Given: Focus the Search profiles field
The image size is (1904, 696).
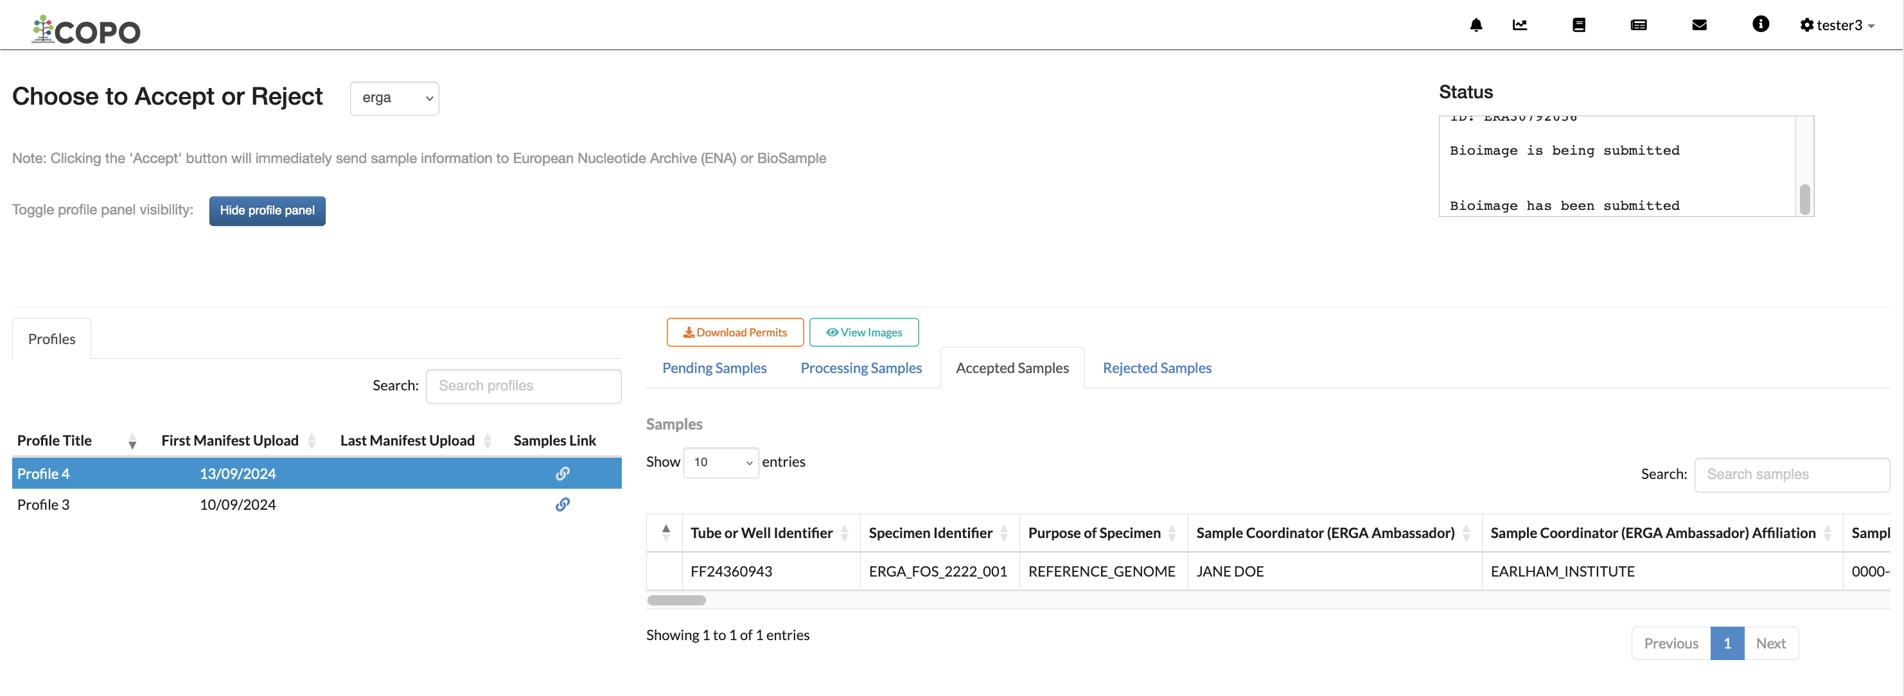Looking at the screenshot, I should (524, 387).
